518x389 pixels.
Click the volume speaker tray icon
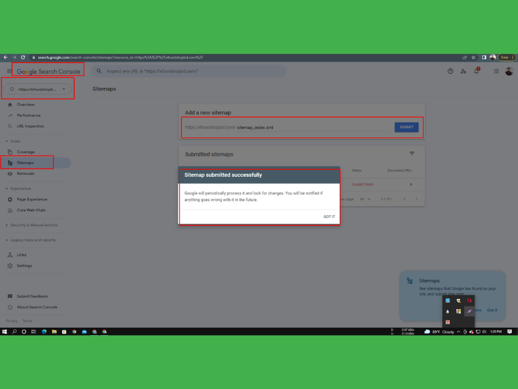point(484,332)
